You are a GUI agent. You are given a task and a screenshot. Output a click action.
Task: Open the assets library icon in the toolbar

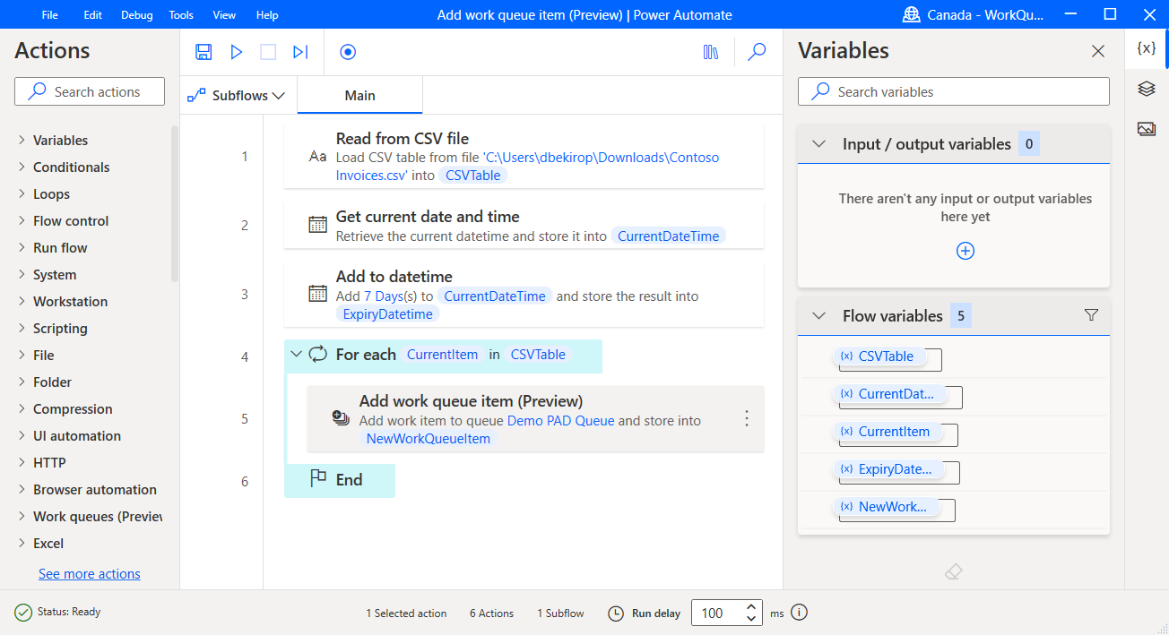[x=711, y=52]
